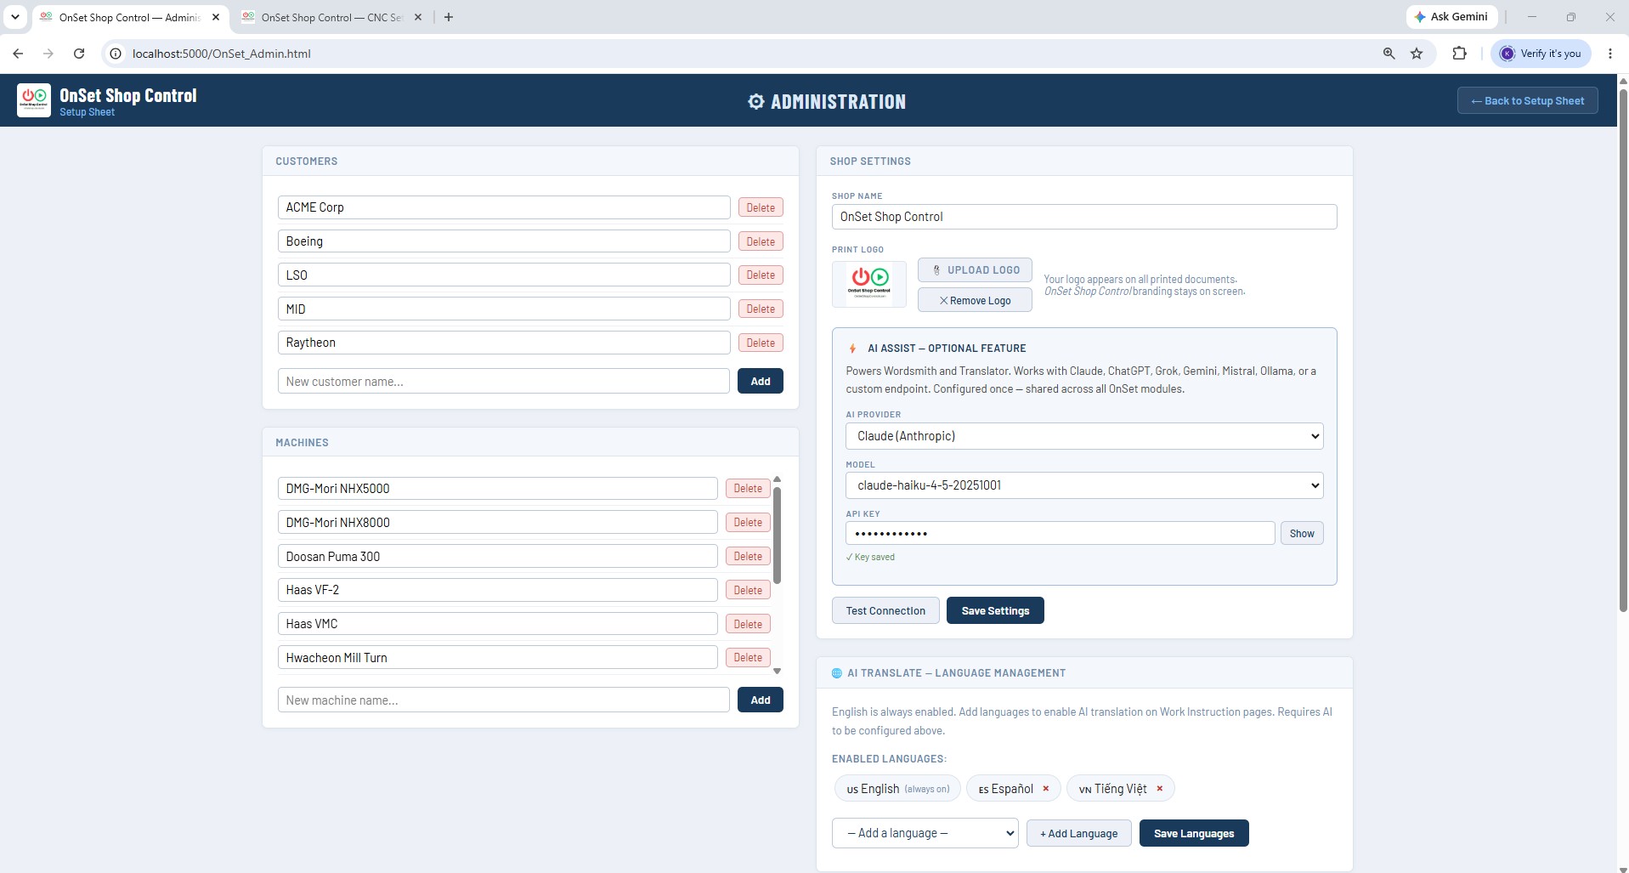This screenshot has height=873, width=1629.
Task: Open the Chrome three-dot menu
Action: [1610, 54]
